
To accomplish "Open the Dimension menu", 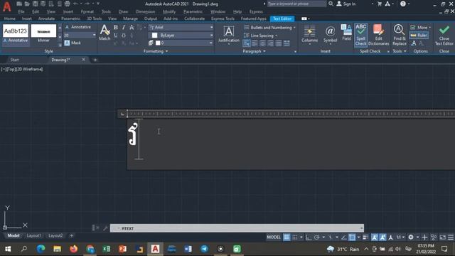I will coord(145,11).
